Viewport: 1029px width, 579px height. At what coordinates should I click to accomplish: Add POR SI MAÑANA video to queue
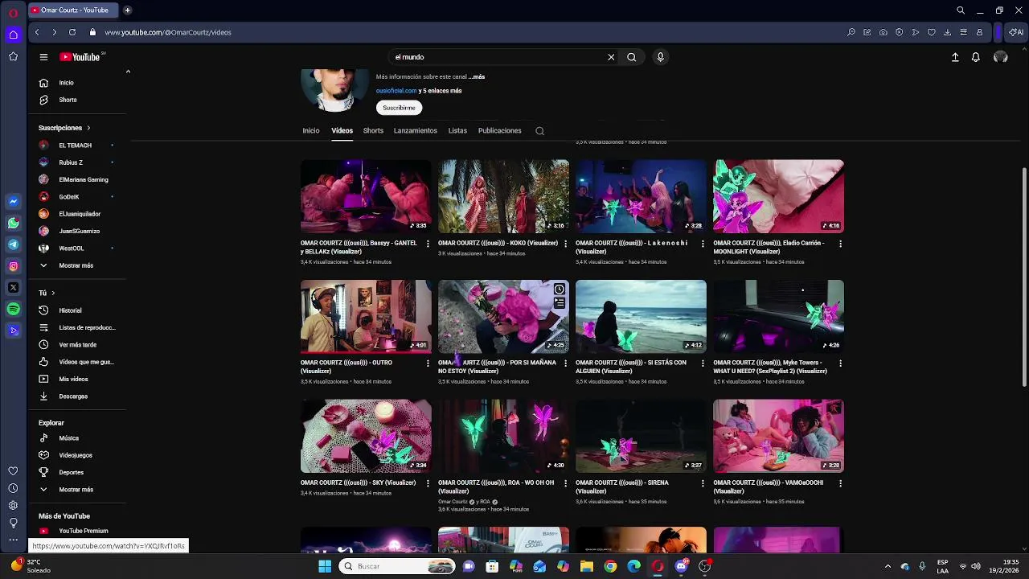click(x=559, y=303)
